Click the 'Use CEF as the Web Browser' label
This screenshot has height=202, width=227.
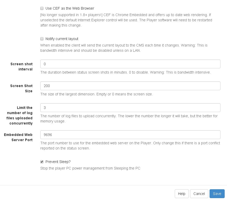[70, 8]
